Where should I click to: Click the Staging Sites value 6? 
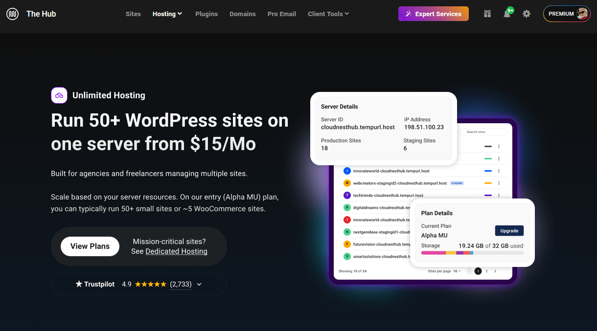point(405,148)
